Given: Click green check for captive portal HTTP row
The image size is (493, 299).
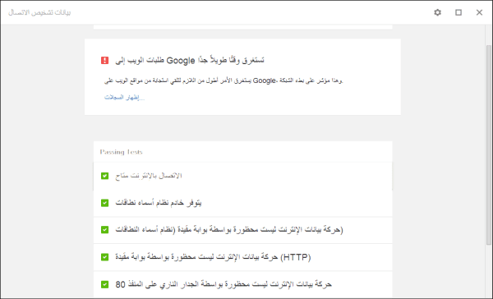Looking at the screenshot, I should (104, 257).
